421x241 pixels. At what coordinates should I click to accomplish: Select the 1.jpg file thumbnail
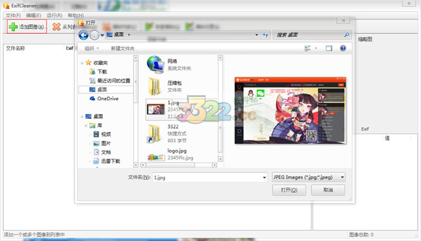(x=155, y=109)
